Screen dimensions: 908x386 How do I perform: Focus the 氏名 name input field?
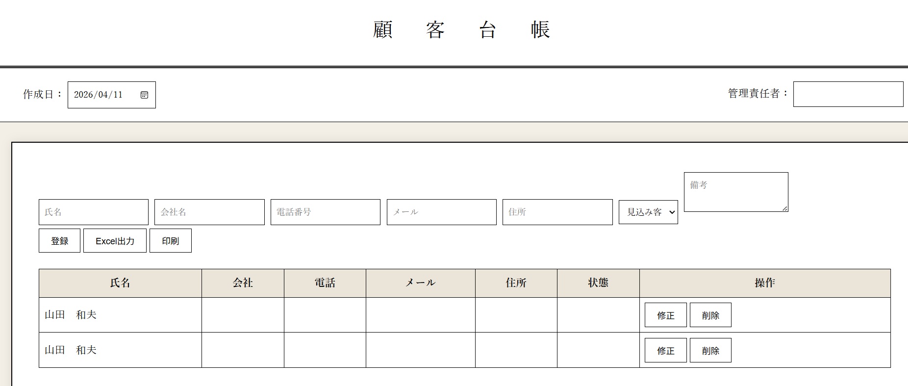click(x=93, y=212)
